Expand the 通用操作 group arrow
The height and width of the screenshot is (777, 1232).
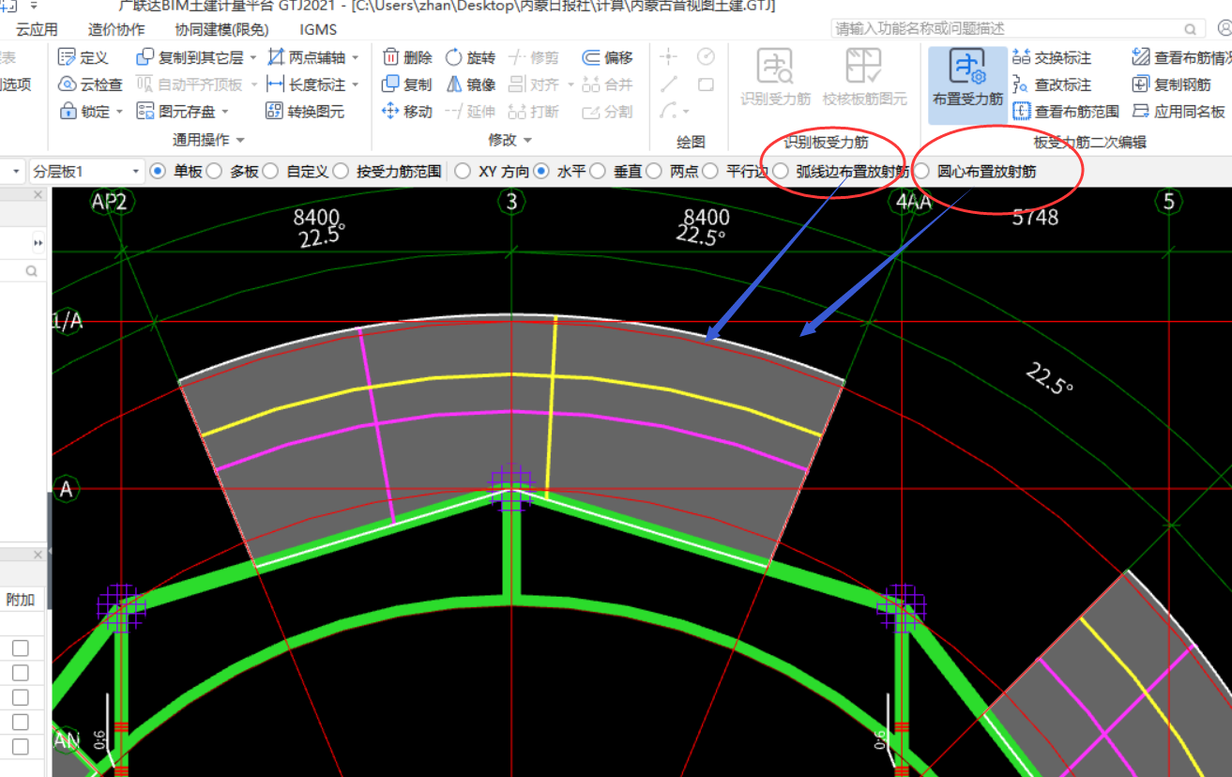[240, 140]
